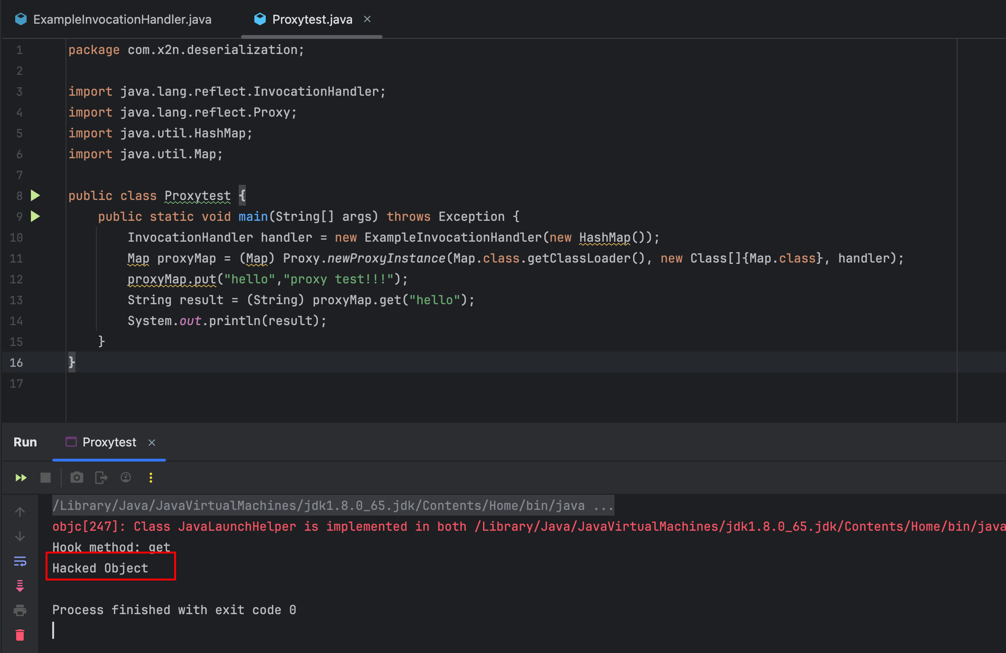Close the Proxytest run tab
Viewport: 1006px width, 653px height.
coord(152,443)
